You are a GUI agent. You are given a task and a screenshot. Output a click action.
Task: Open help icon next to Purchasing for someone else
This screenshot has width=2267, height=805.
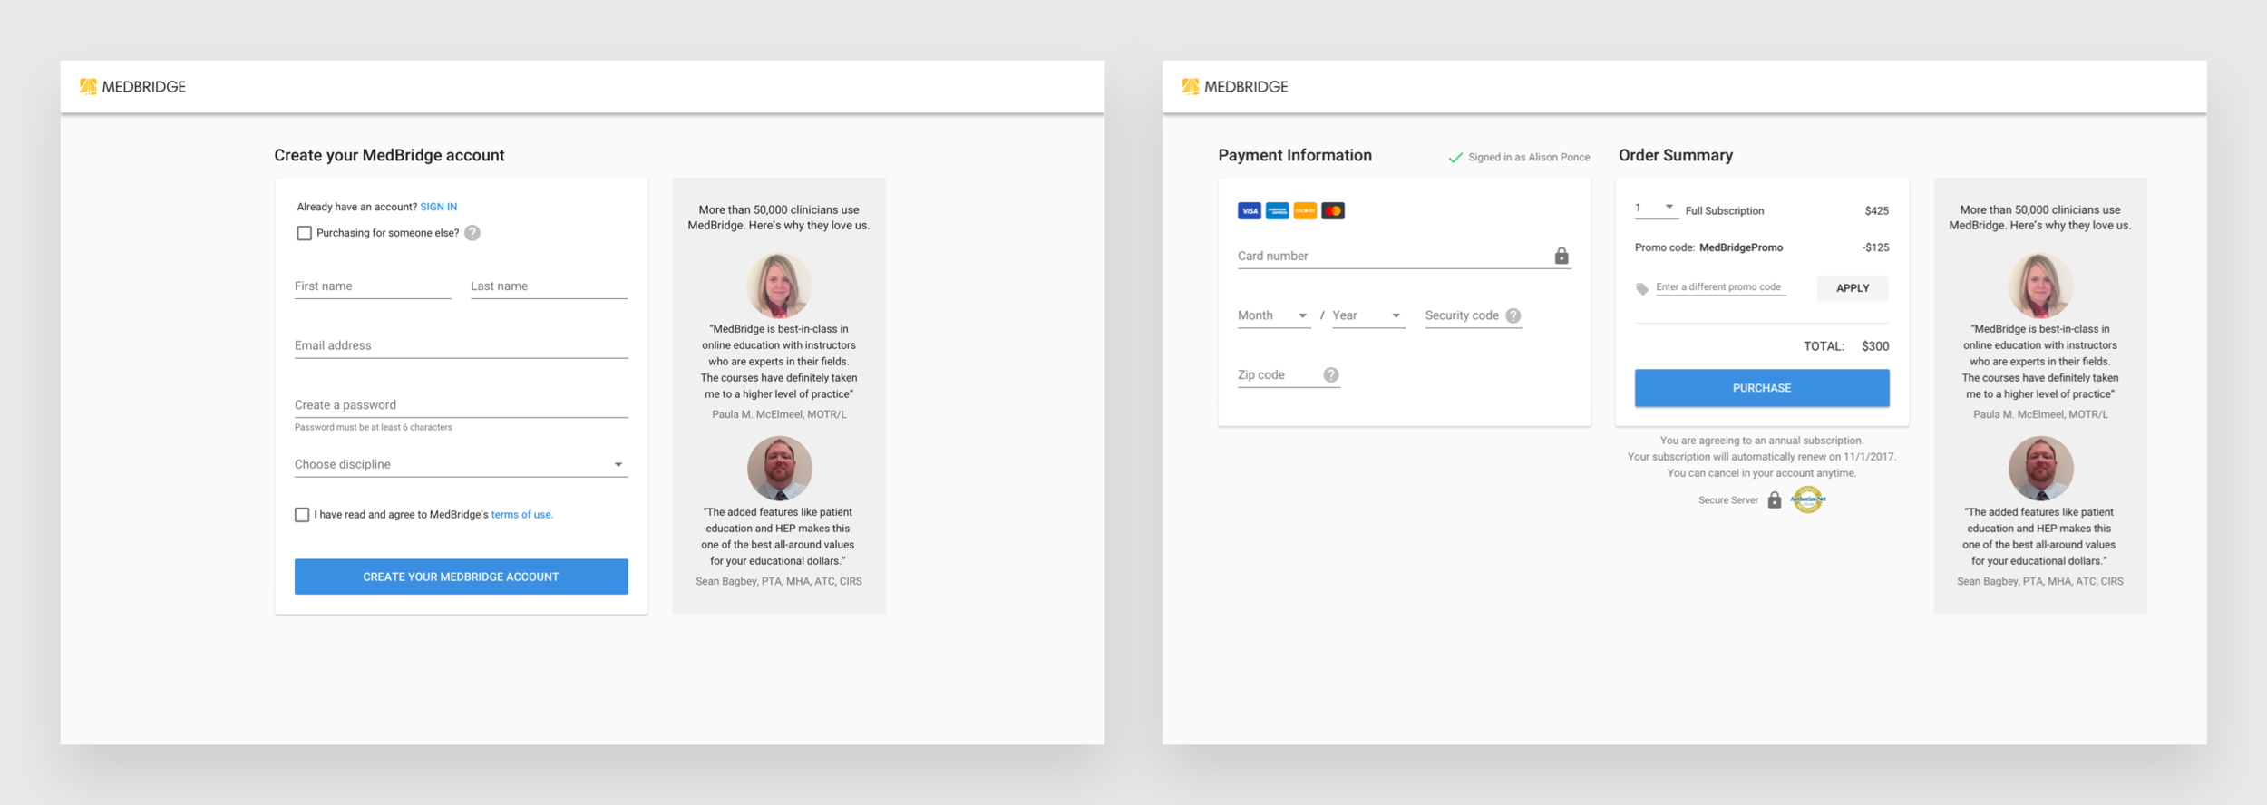(x=472, y=233)
